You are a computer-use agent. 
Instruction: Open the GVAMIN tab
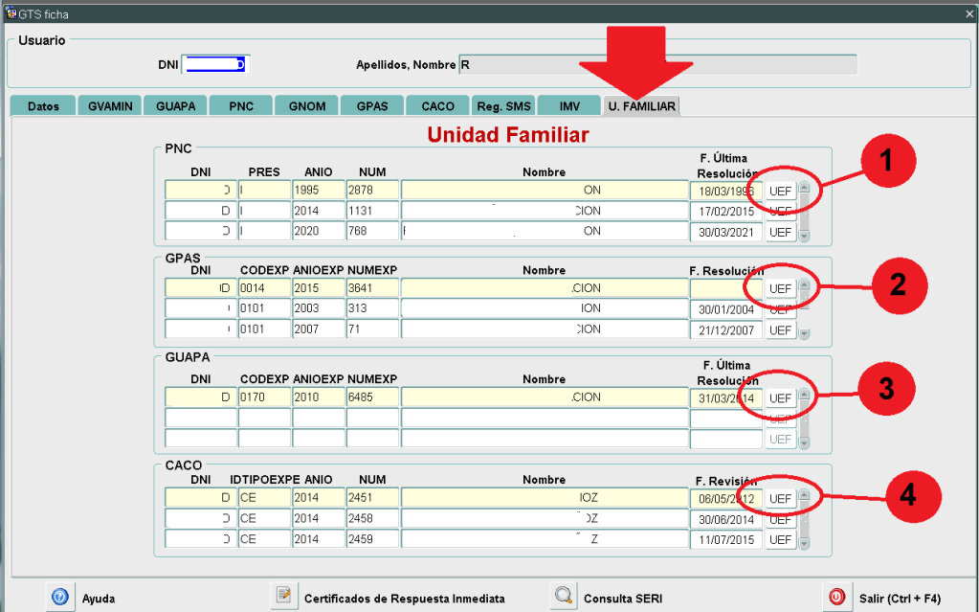click(109, 106)
